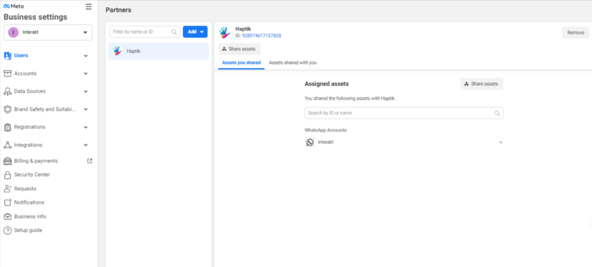This screenshot has width=592, height=267.
Task: Expand Brand Safety and Suitability chevron
Action: tap(86, 109)
